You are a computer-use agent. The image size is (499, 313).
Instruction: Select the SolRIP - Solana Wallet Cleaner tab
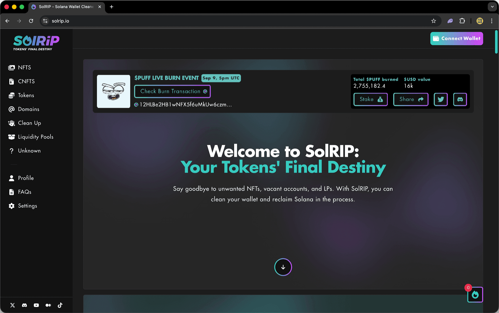coord(67,7)
